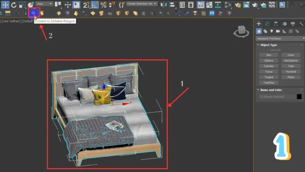Screen dimensions: 305x172
Task: Select Cameras category
Action: [278, 31]
